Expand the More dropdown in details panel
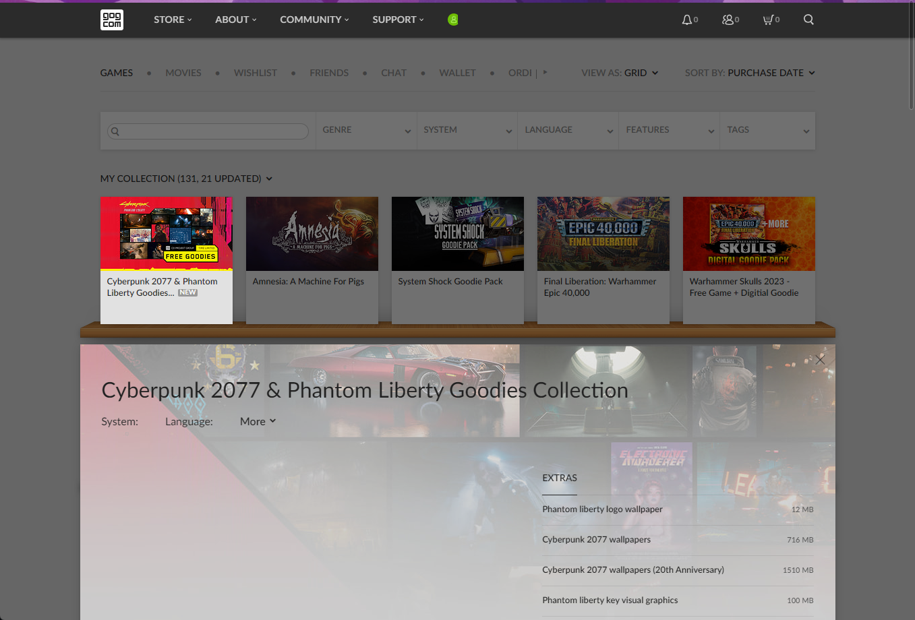 (258, 421)
